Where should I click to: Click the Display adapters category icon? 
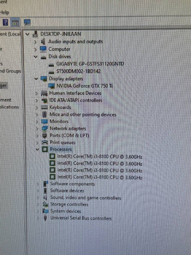click(x=44, y=79)
